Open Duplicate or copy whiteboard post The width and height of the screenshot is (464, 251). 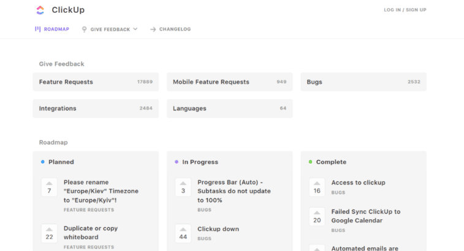(91, 233)
